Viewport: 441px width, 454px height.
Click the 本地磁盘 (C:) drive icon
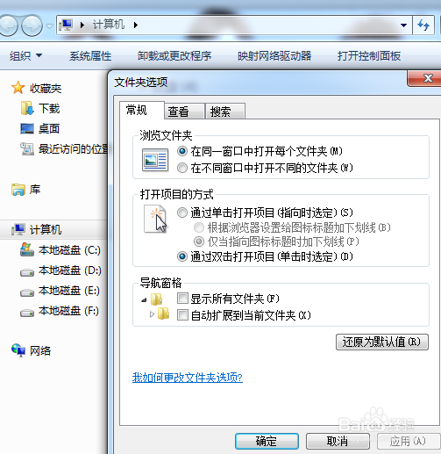[27, 249]
